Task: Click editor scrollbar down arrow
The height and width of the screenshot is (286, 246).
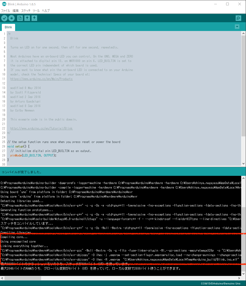Action: point(243,164)
